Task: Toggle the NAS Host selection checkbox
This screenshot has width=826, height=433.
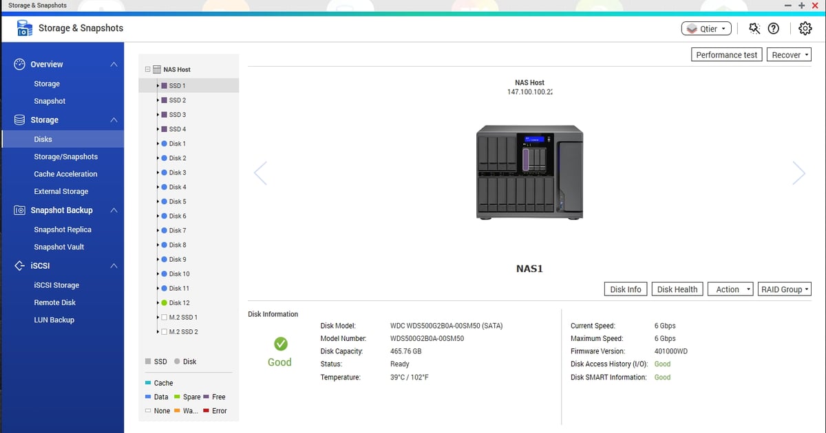Action: coord(147,69)
